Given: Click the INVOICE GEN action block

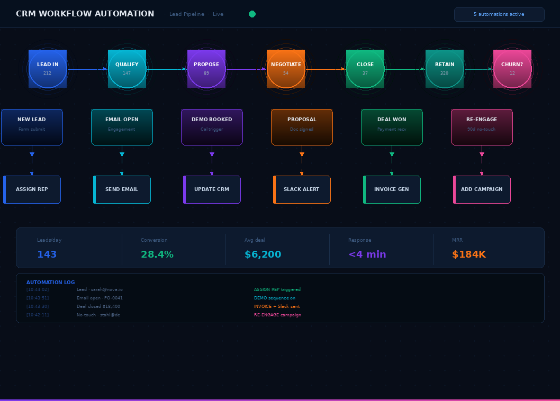Looking at the screenshot, I should tap(392, 189).
